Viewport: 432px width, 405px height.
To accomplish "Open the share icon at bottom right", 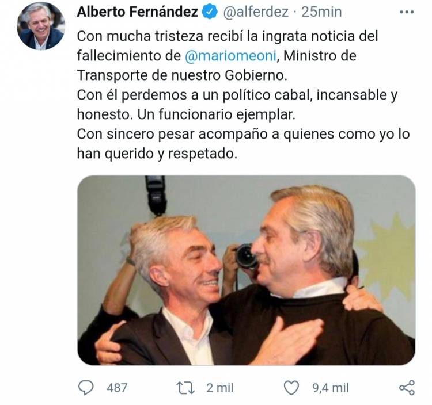I will [407, 388].
